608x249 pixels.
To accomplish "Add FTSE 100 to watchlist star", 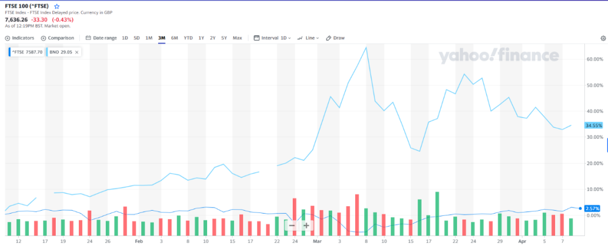I will coord(57,7).
